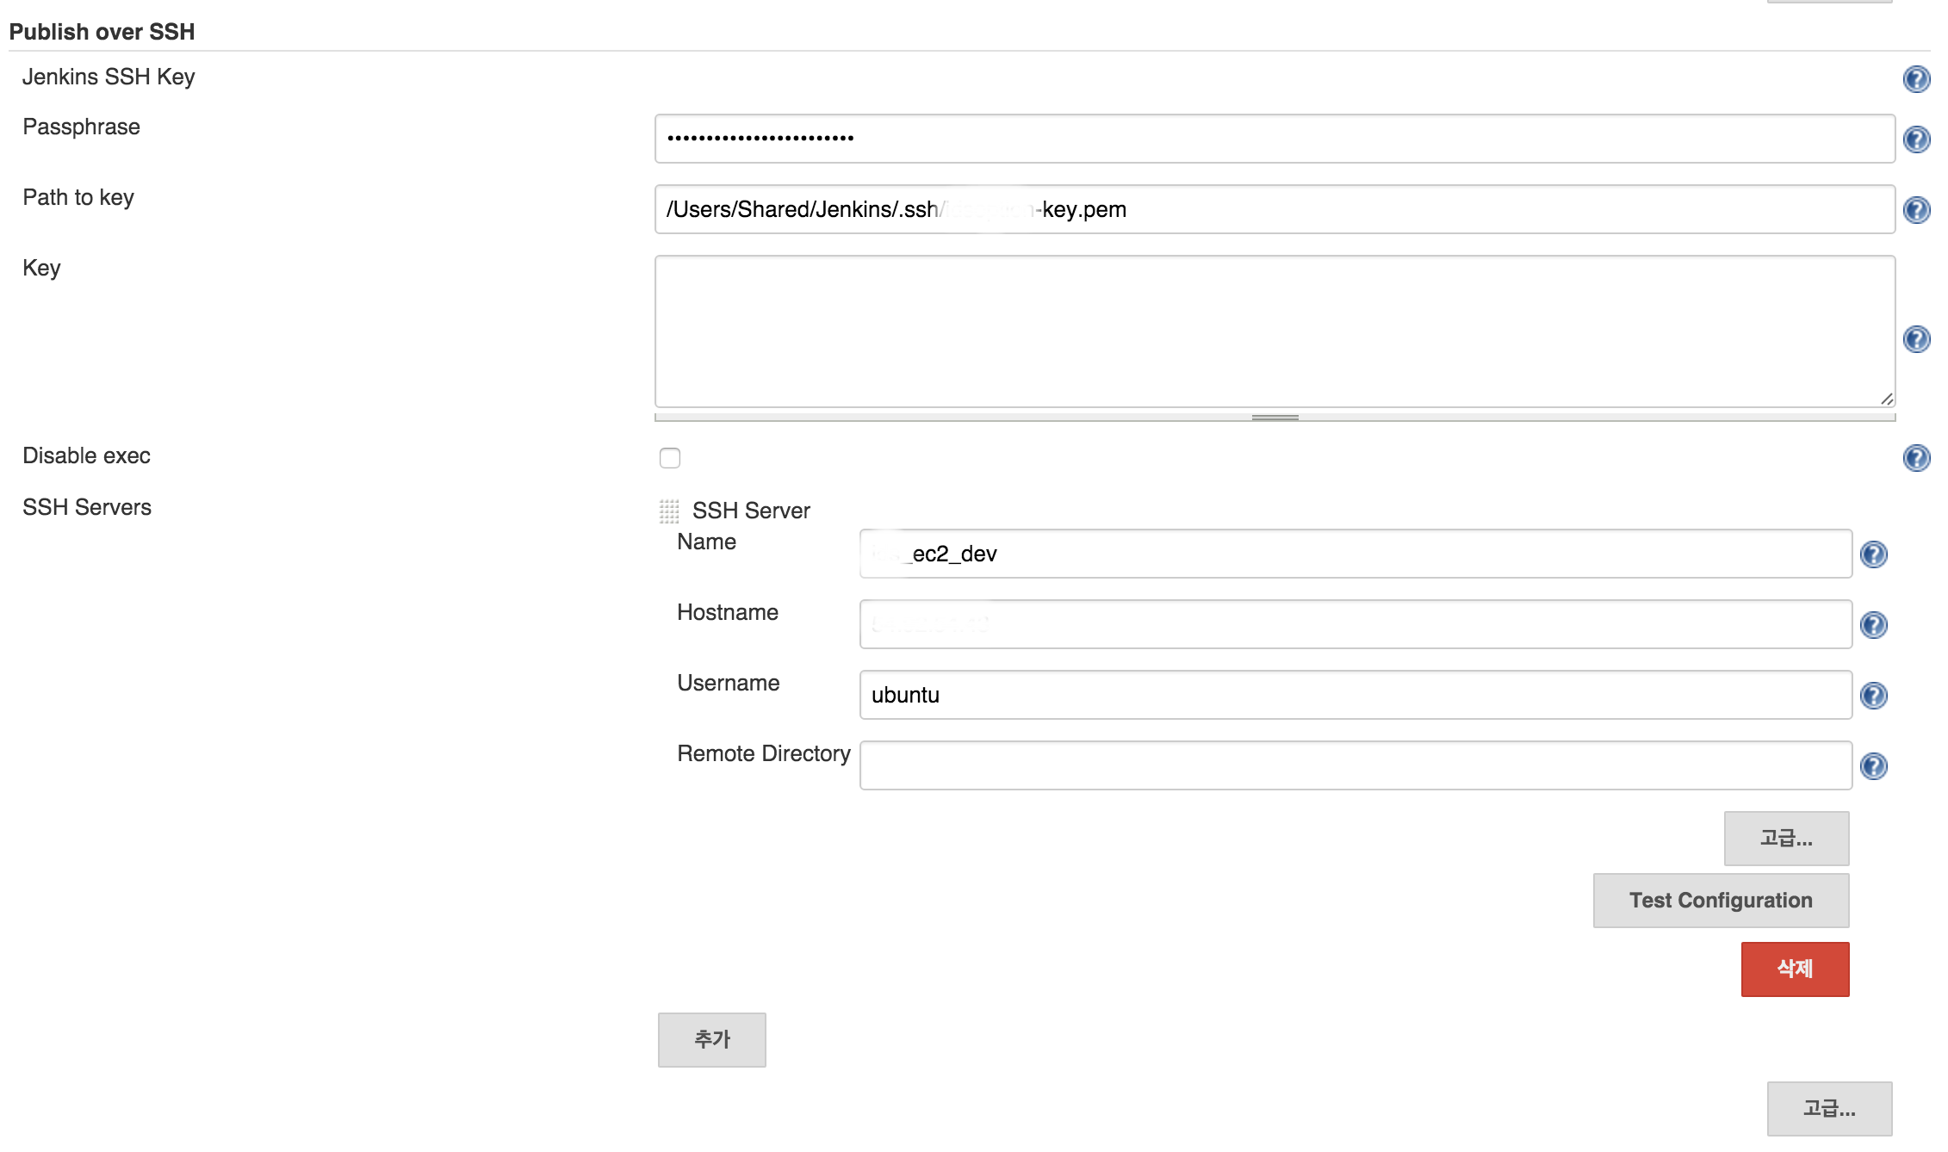Focus the Passphrase password field
Screen dimensions: 1948x1152
[1275, 139]
